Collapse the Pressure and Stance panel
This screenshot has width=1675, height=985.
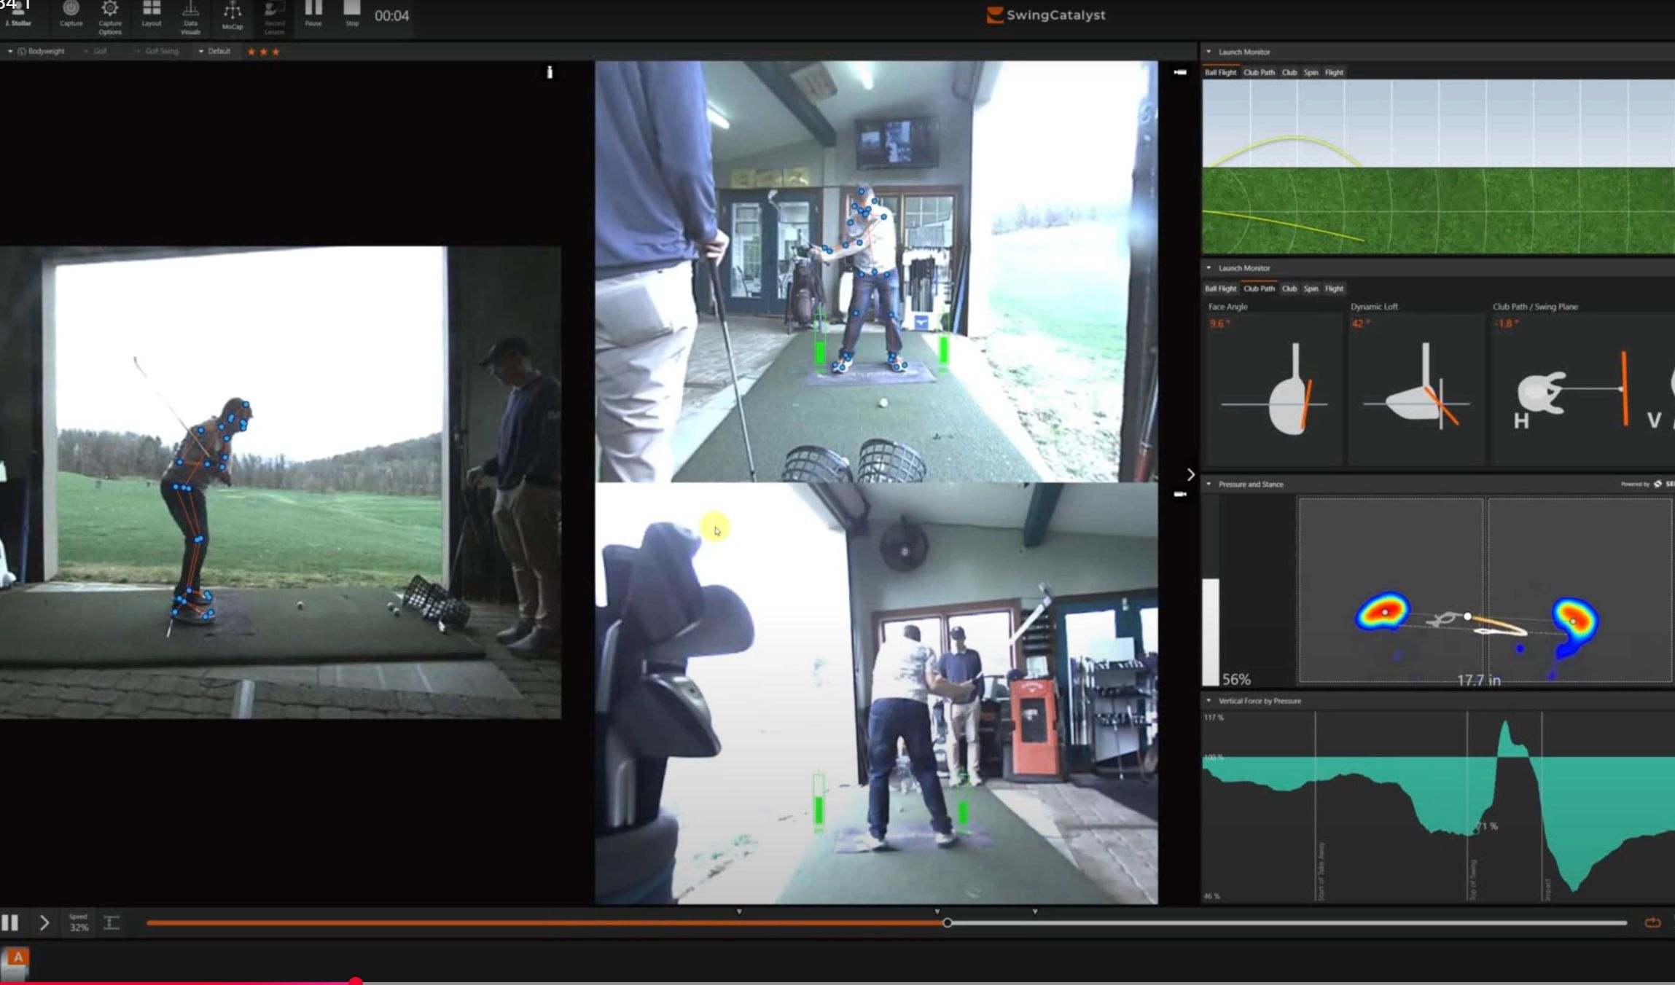point(1209,484)
